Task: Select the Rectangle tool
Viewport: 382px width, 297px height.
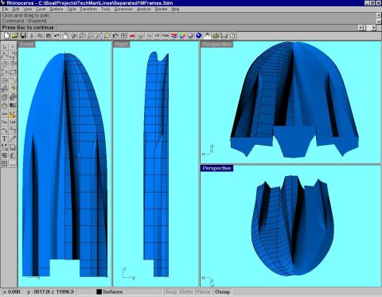Action: click(13, 72)
